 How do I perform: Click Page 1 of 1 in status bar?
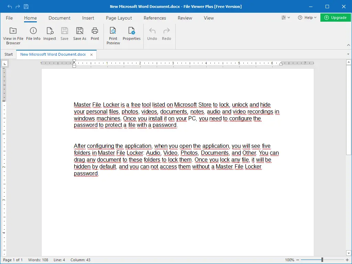click(x=13, y=260)
